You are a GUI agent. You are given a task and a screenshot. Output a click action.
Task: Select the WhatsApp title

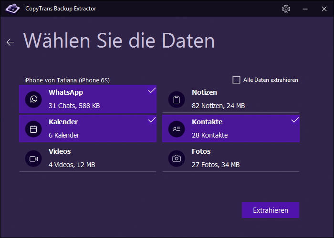pyautogui.click(x=66, y=93)
